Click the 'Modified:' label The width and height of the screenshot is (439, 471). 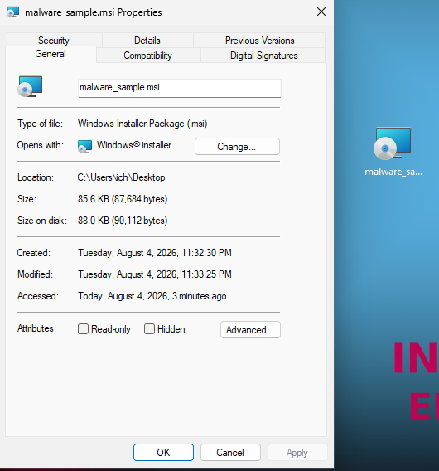coord(35,274)
